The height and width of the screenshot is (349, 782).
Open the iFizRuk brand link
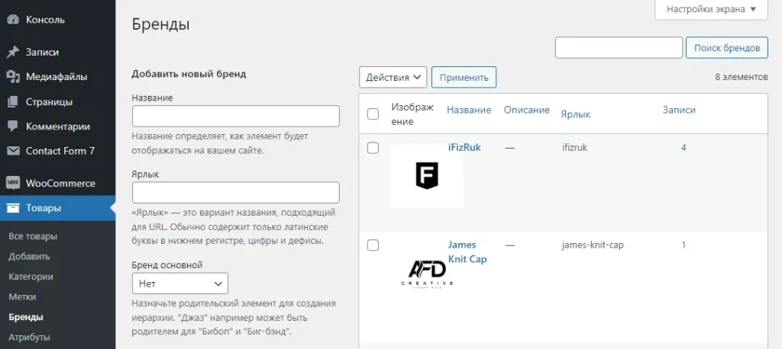pos(465,147)
